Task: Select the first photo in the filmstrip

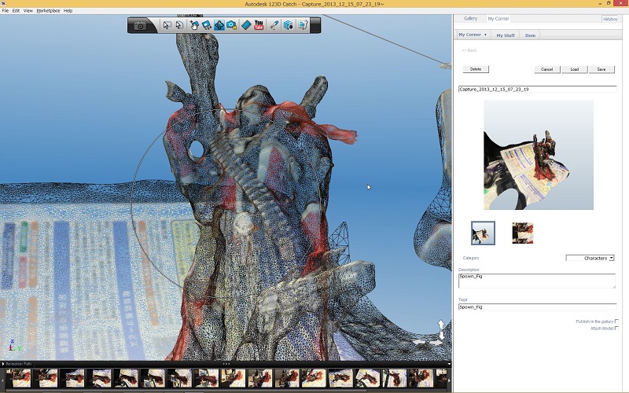Action: [18, 378]
